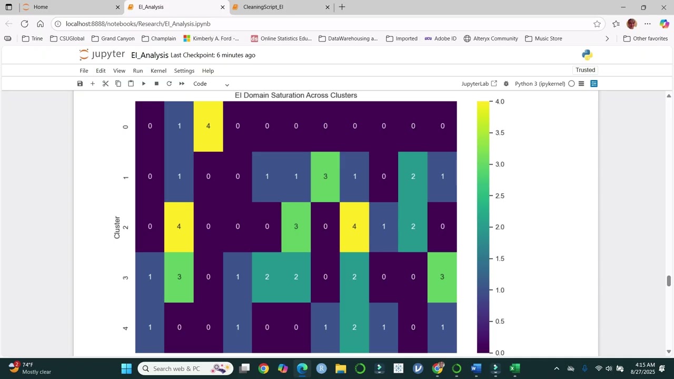Open Online Statistics Edu bookmark
The image size is (674, 379).
click(281, 38)
